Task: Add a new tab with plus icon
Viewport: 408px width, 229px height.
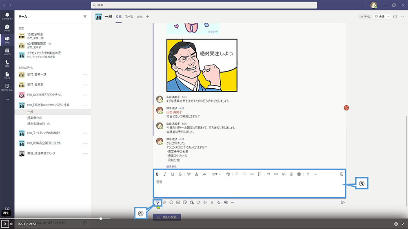Action: point(148,17)
